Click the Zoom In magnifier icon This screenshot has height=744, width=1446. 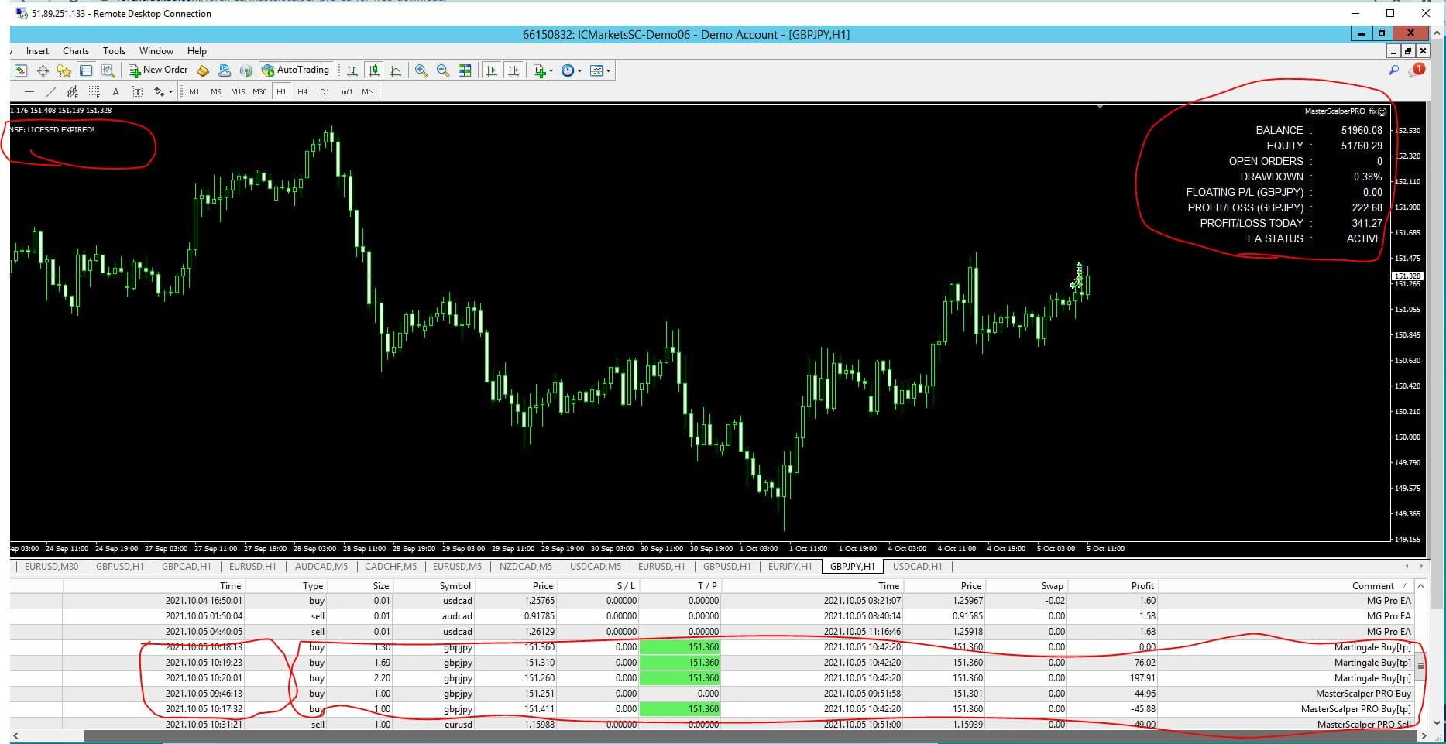(421, 70)
